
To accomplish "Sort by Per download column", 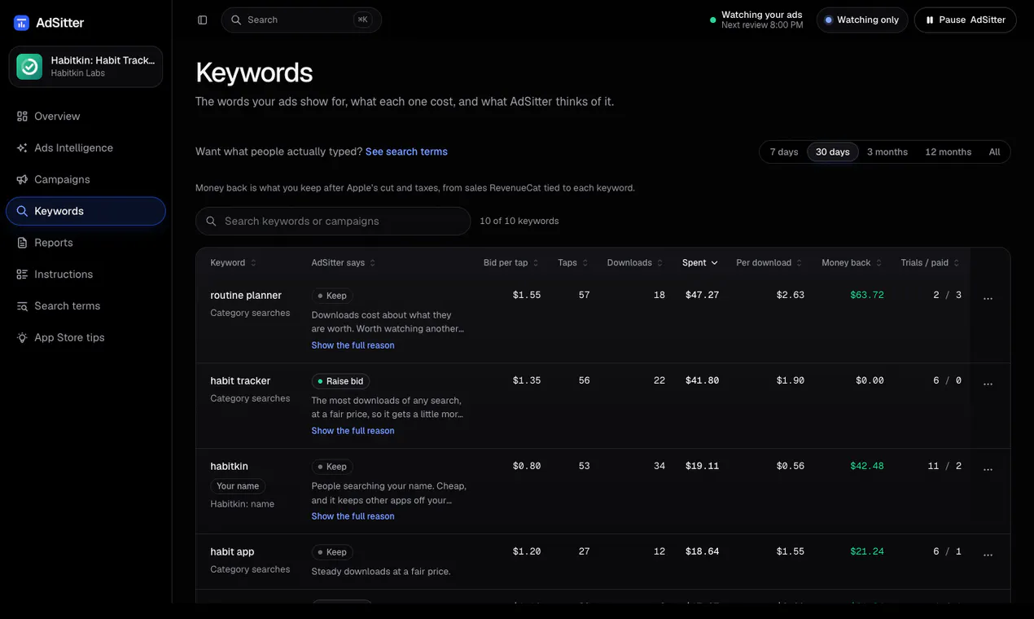I will pyautogui.click(x=769, y=263).
